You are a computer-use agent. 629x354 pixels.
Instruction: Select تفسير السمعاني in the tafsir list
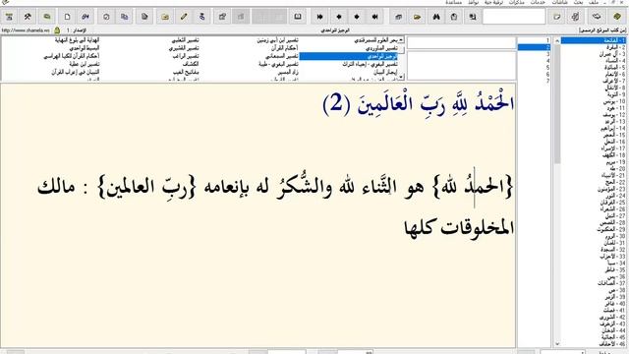click(x=282, y=57)
